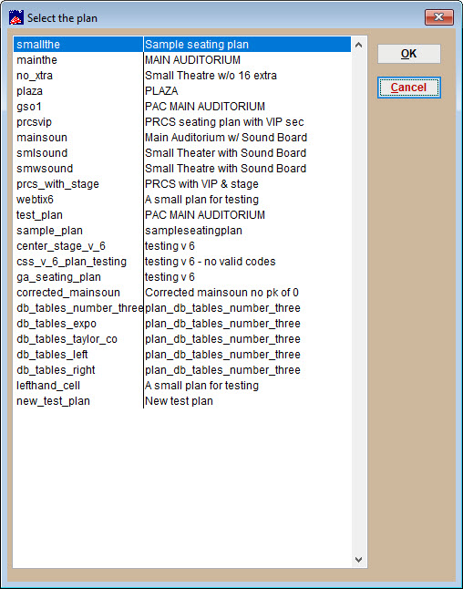Select the lefthand_cell plan
Image resolution: width=463 pixels, height=589 pixels.
[182, 386]
